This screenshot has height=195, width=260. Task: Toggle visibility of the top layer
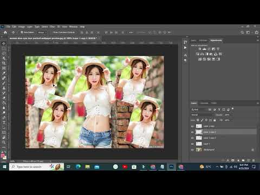tap(192, 126)
